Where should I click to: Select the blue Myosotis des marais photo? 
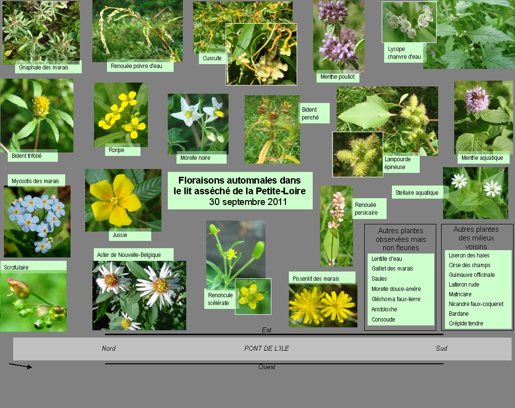coord(37,221)
